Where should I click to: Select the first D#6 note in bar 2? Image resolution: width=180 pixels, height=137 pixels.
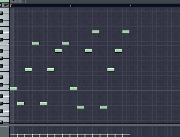[x=96, y=32]
